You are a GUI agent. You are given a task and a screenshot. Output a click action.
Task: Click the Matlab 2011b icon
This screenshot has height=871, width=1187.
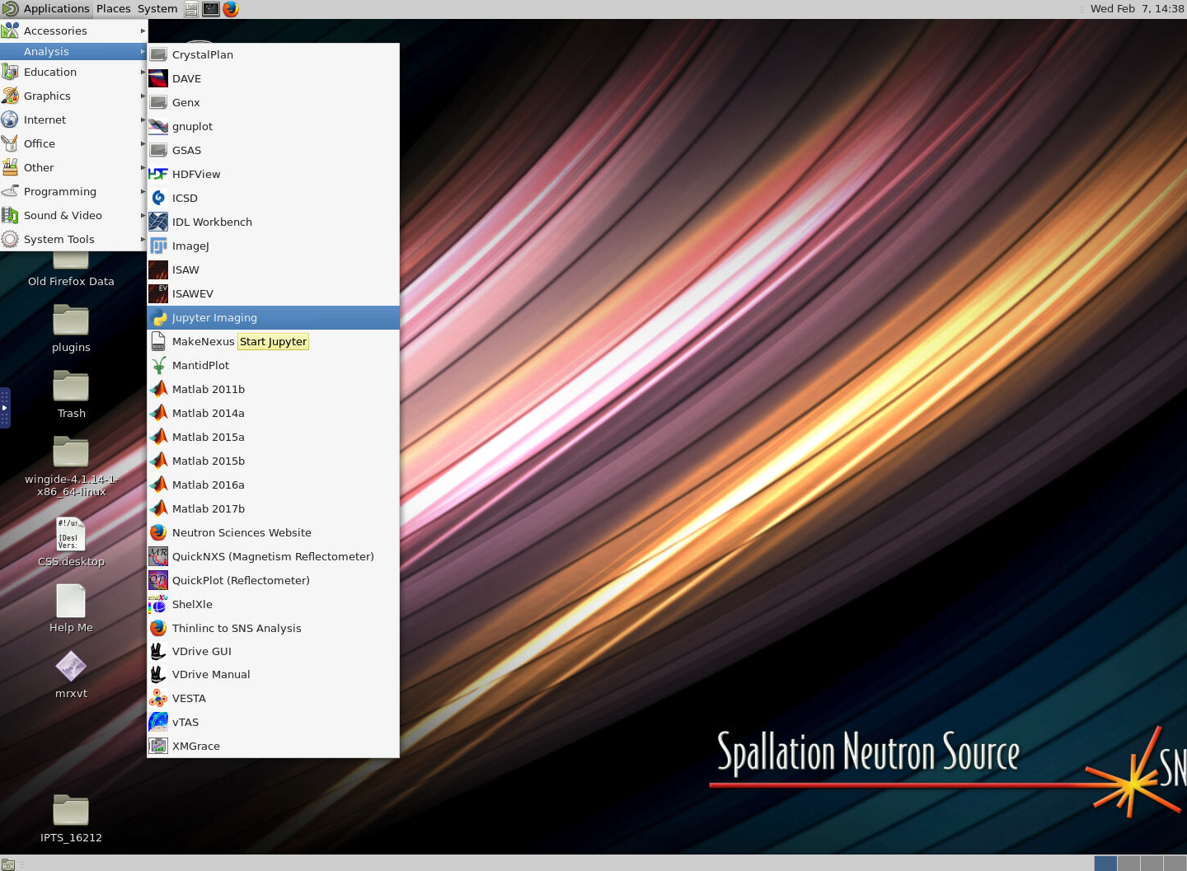point(158,389)
